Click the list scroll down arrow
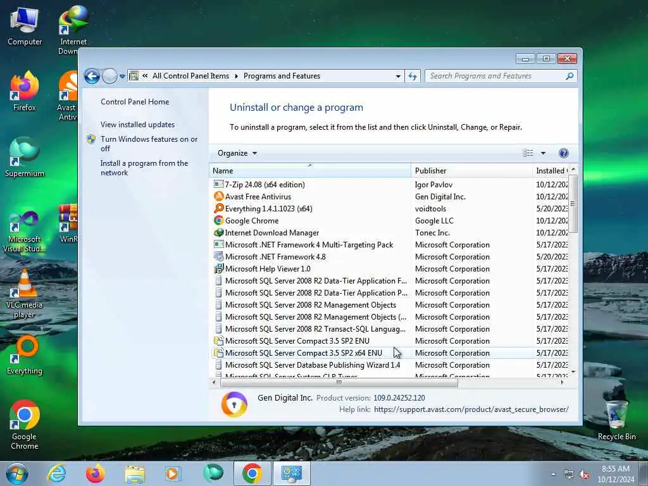 click(573, 372)
